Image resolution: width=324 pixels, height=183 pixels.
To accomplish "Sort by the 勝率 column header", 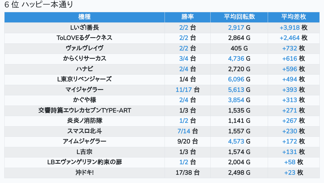I will tap(188, 17).
